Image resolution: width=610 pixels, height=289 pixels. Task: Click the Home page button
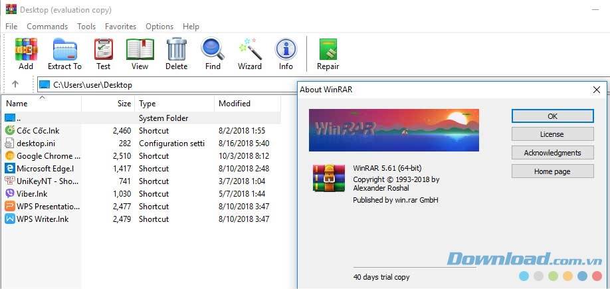pyautogui.click(x=552, y=171)
